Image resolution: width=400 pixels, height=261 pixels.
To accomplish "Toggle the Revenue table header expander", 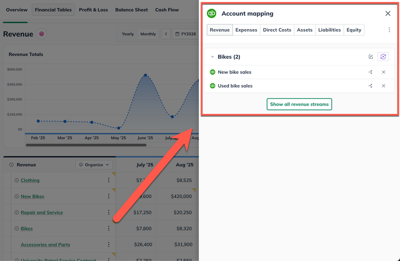I will [11, 165].
